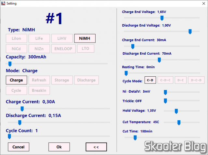Click the 'Discharge End Current: 70mA' label
208x155 pixels.
click(x=147, y=53)
